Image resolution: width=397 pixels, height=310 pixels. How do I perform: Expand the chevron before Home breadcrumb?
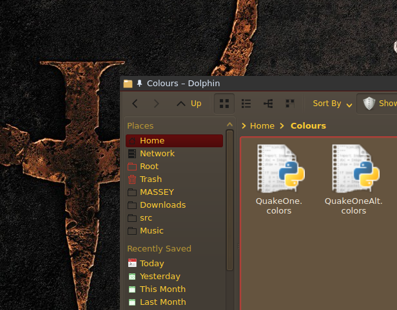[244, 126]
